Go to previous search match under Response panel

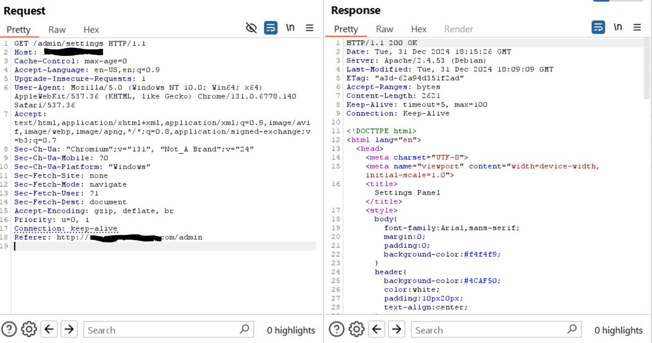(376, 329)
